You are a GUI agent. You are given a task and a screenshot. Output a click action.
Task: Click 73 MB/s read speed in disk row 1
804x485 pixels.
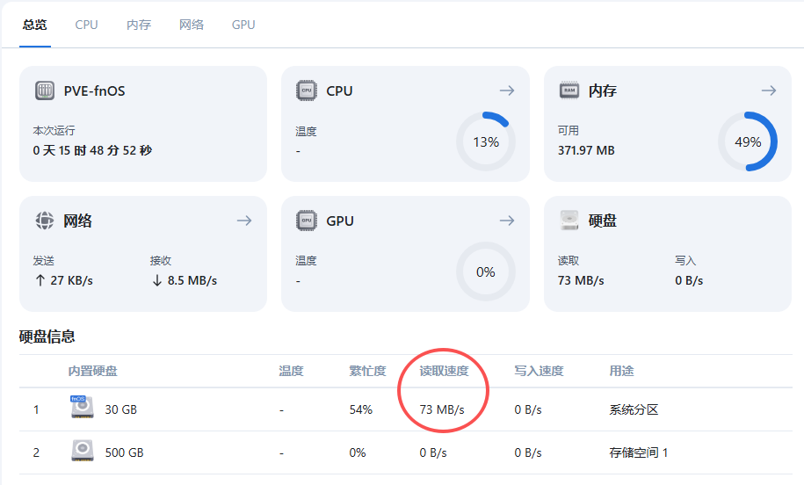pyautogui.click(x=442, y=409)
